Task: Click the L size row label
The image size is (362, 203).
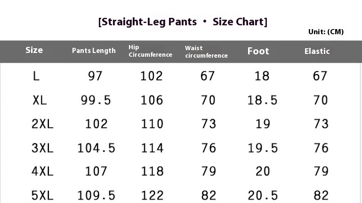Action: tap(37, 76)
